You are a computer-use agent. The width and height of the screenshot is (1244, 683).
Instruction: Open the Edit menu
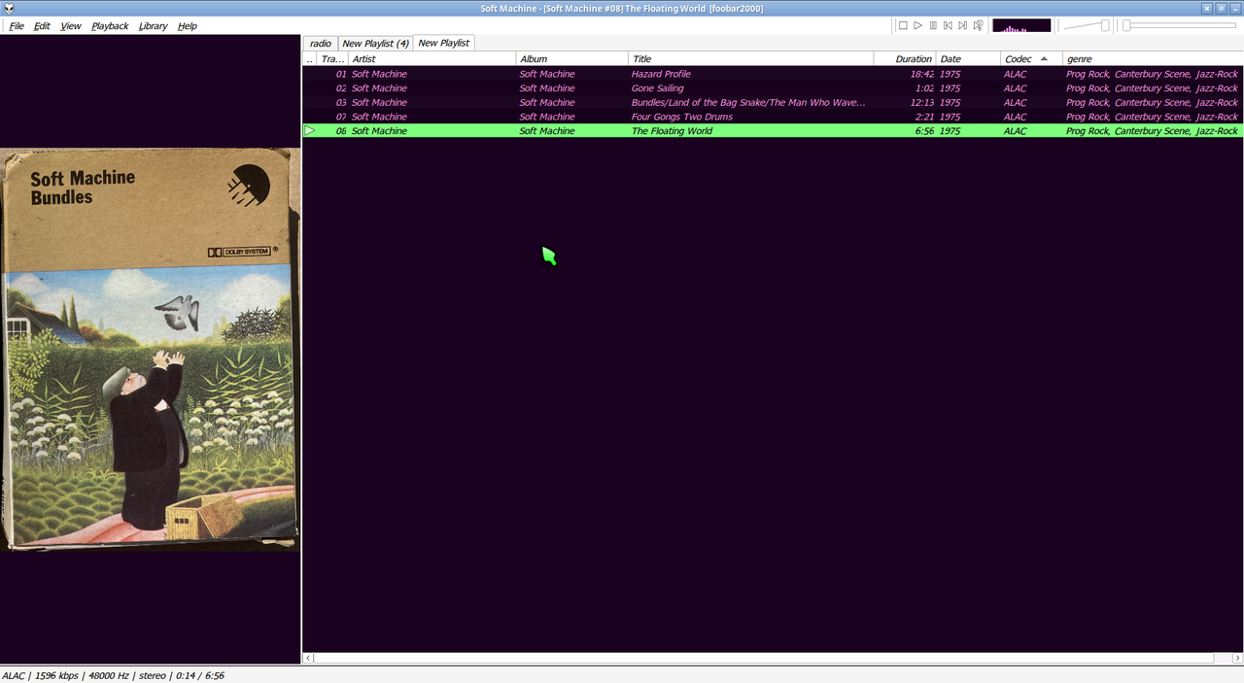click(x=42, y=26)
